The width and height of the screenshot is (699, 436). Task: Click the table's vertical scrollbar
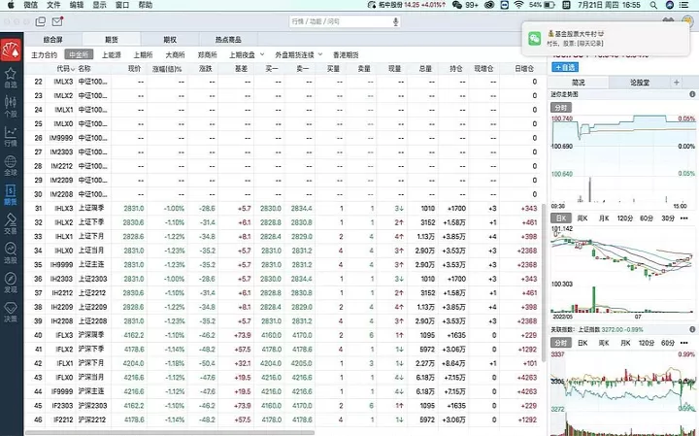[544, 283]
